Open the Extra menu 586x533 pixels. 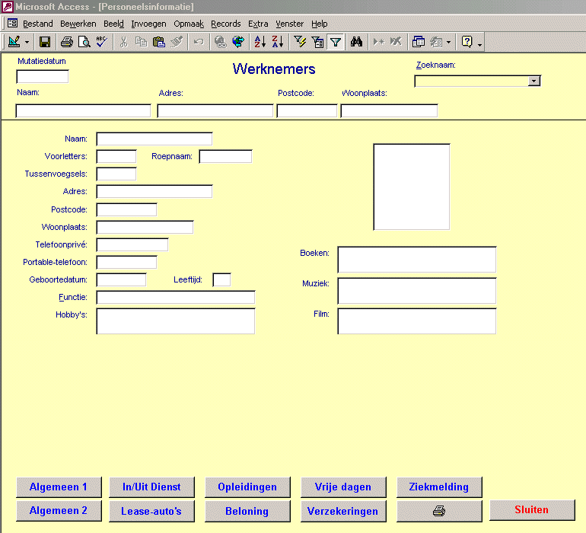pyautogui.click(x=258, y=24)
